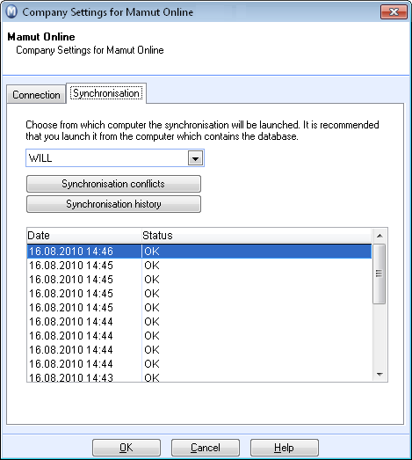Click the list's vertical scrollbar thumb
This screenshot has height=460, width=412.
[379, 274]
